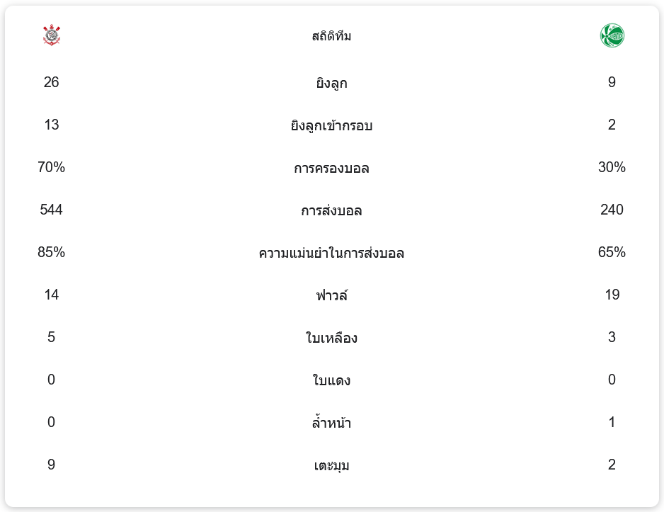Select the สถิติทีม header title
The height and width of the screenshot is (512, 664).
331,36
